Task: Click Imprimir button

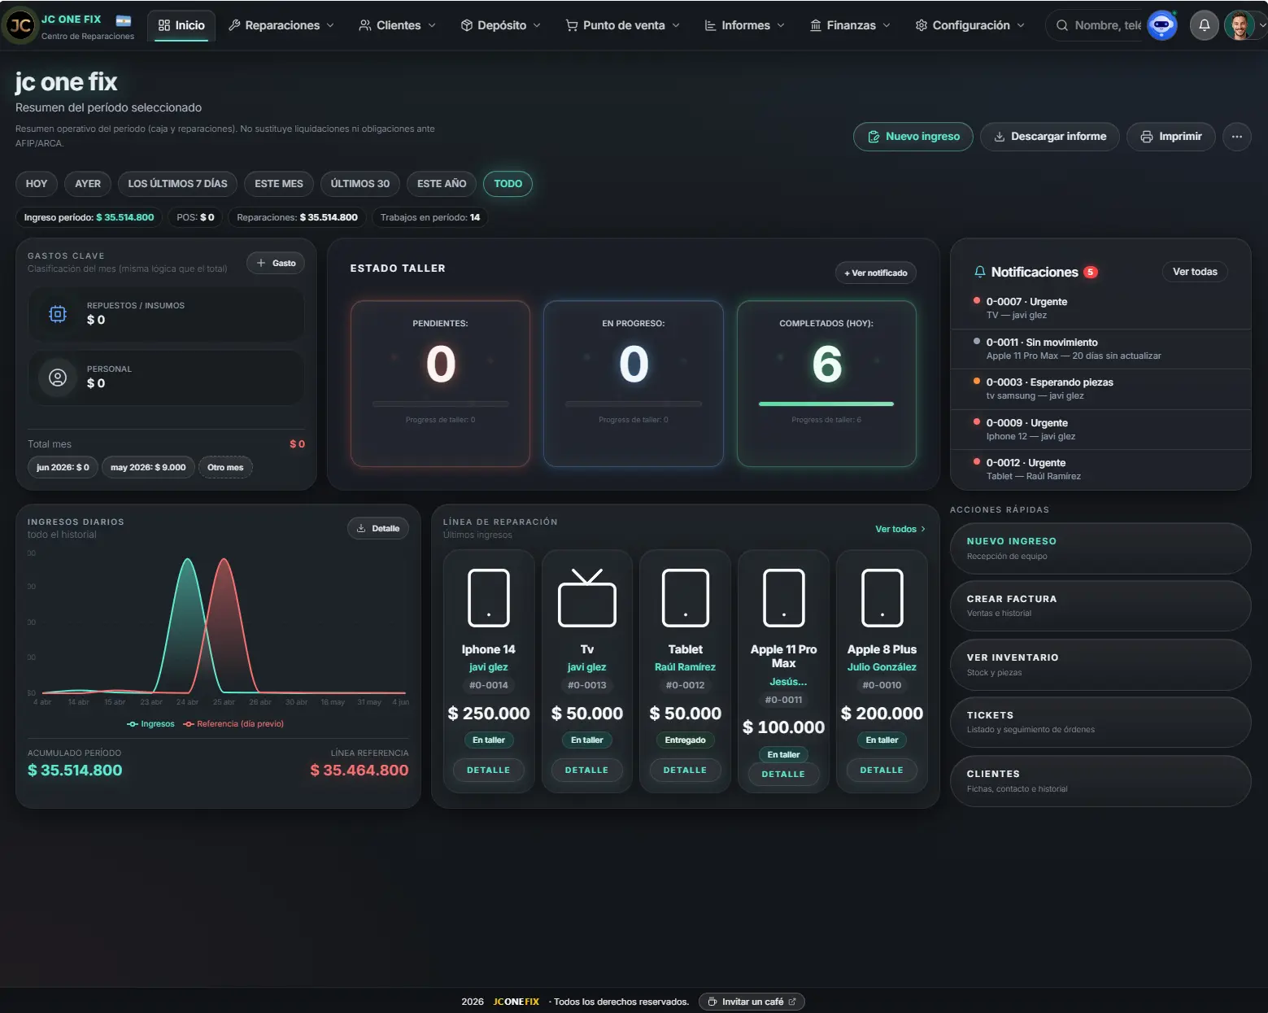Action: 1171,137
